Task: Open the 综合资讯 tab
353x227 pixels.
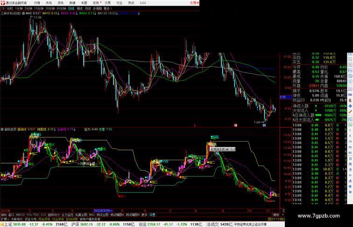Action: pyautogui.click(x=44, y=219)
